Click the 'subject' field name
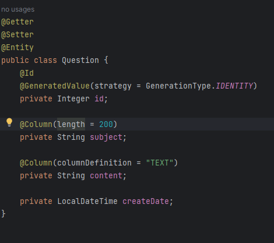 pyautogui.click(x=106, y=138)
